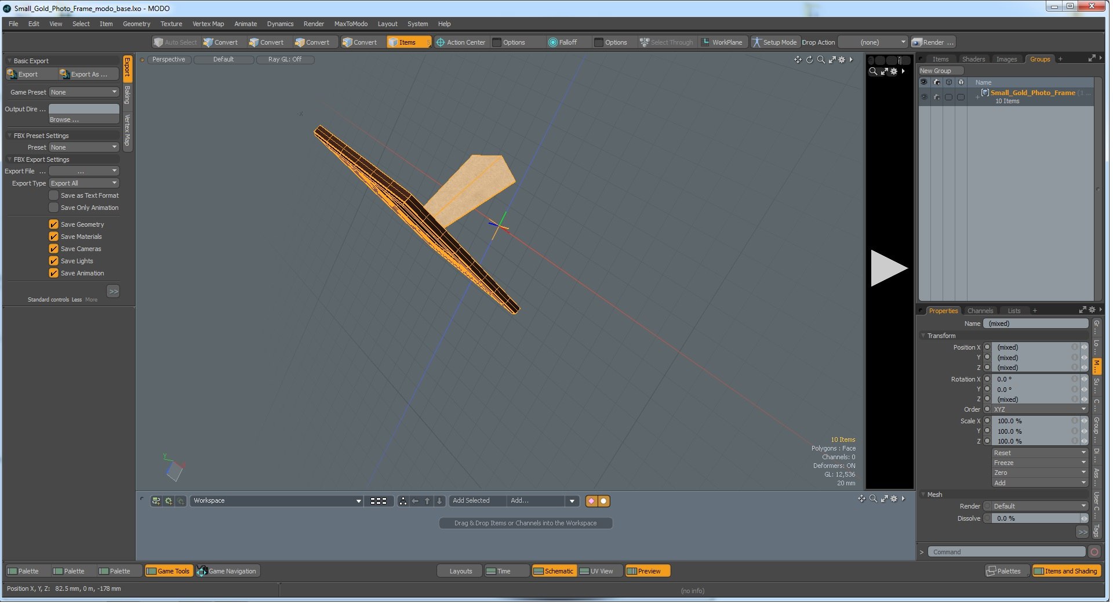Open the Reset transform dropdown
The width and height of the screenshot is (1113, 603).
click(x=1040, y=453)
